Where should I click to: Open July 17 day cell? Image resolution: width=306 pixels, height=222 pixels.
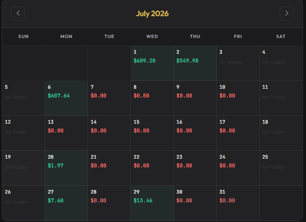[x=238, y=133]
